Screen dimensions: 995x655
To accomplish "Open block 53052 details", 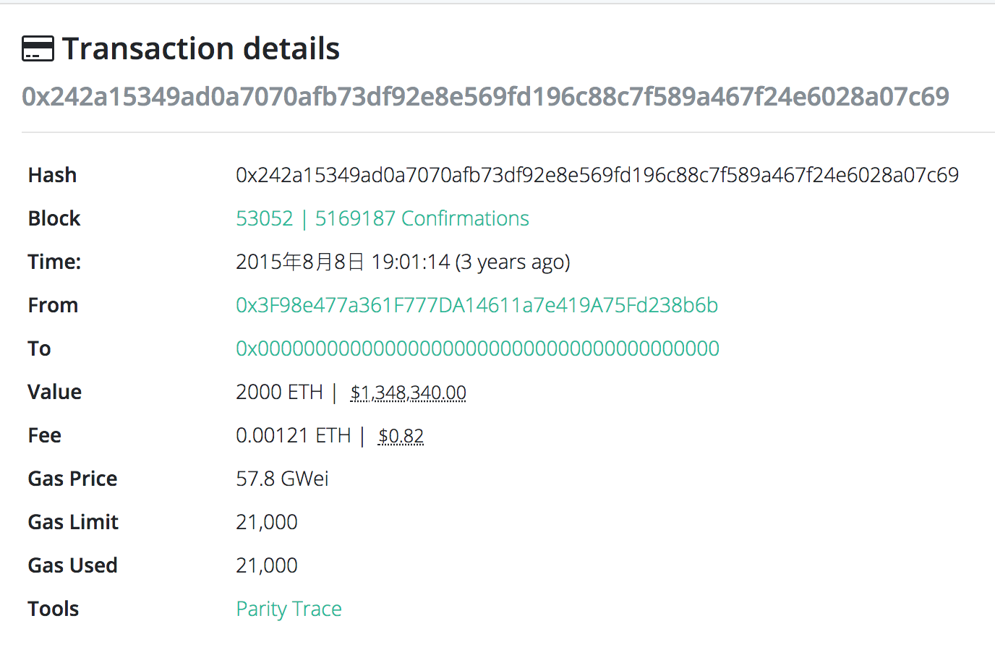I will pyautogui.click(x=264, y=218).
